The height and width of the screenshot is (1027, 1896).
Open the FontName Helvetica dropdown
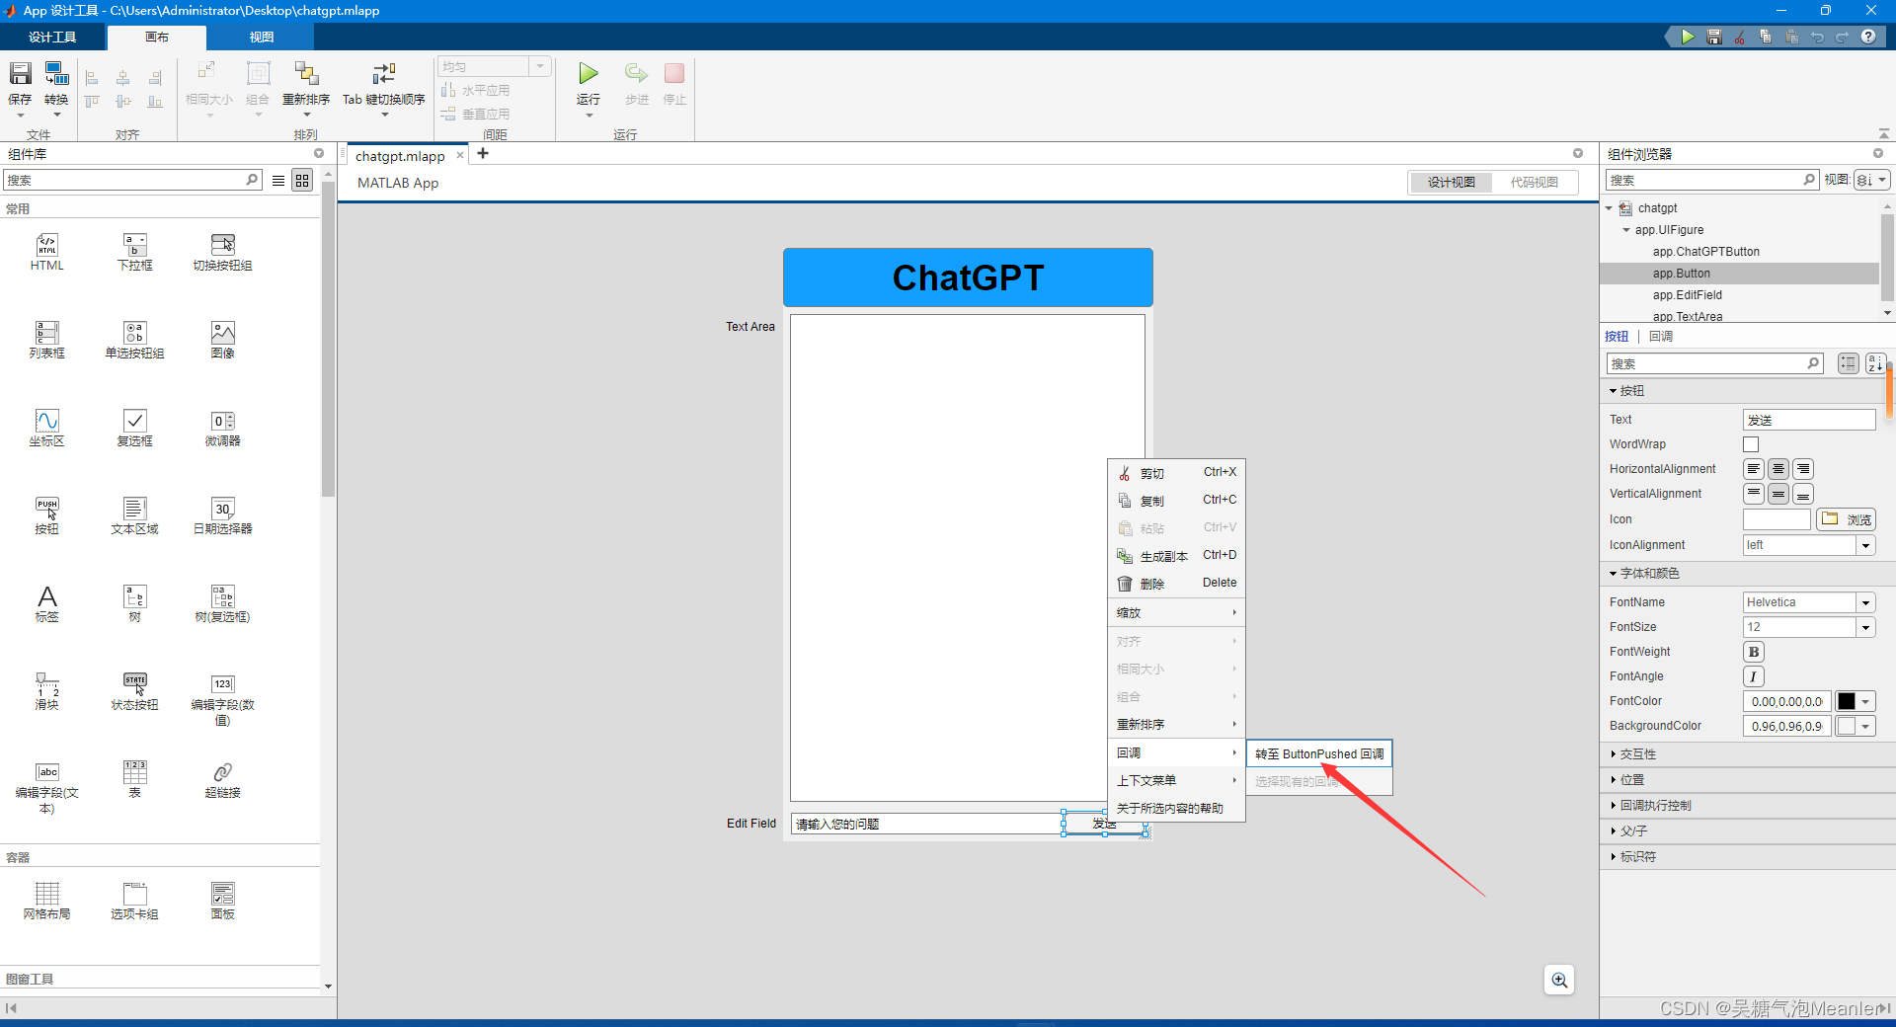coord(1865,602)
